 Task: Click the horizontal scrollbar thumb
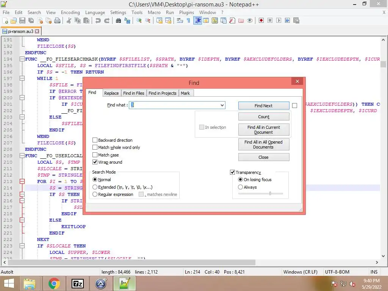pos(131,262)
